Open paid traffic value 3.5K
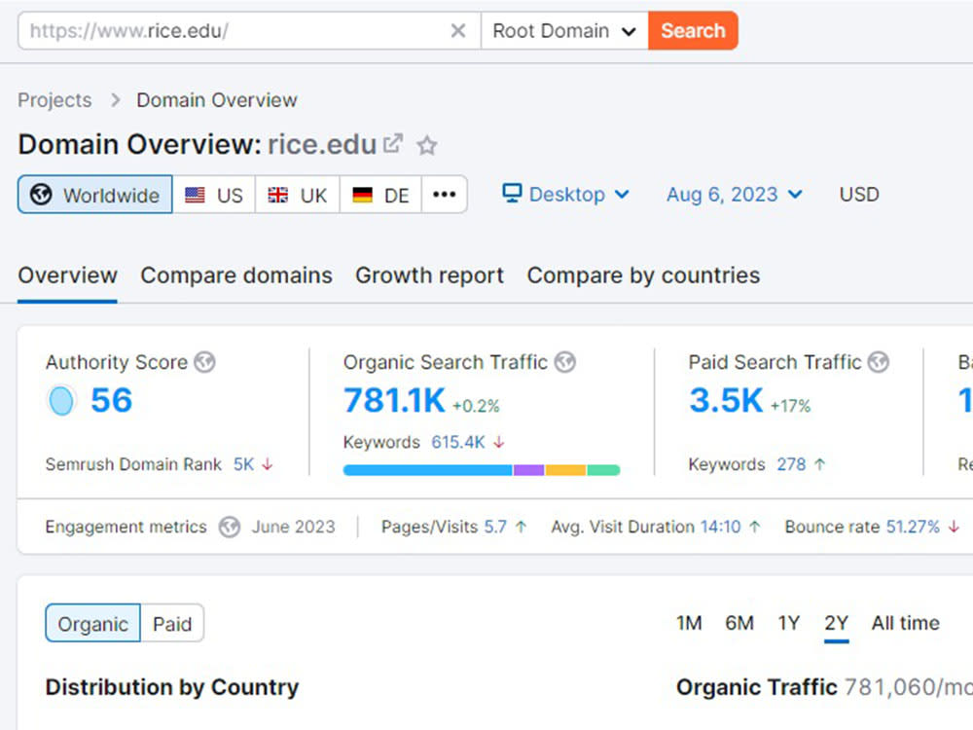 tap(726, 400)
